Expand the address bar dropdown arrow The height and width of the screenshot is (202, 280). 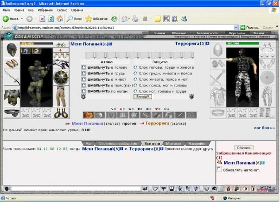(236, 28)
